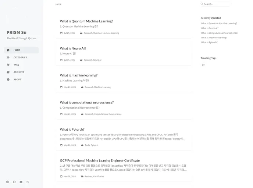This screenshot has width=253, height=188.
Task: Toggle dark/light theme mode icon
Action: [8, 182]
